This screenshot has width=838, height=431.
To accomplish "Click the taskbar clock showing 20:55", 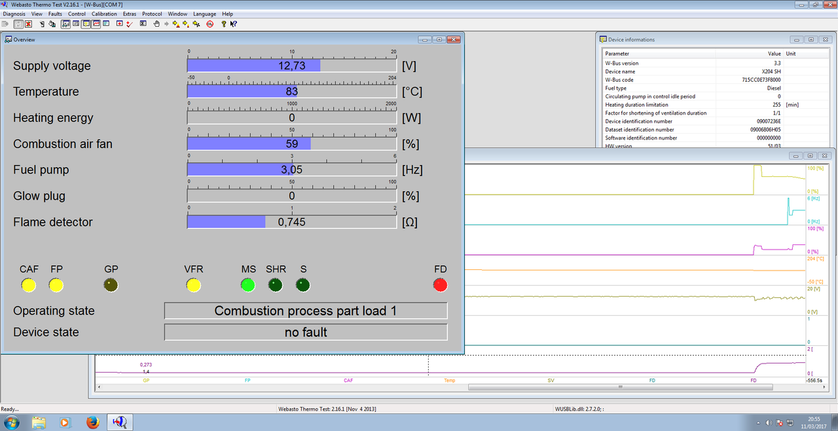I will (x=813, y=422).
